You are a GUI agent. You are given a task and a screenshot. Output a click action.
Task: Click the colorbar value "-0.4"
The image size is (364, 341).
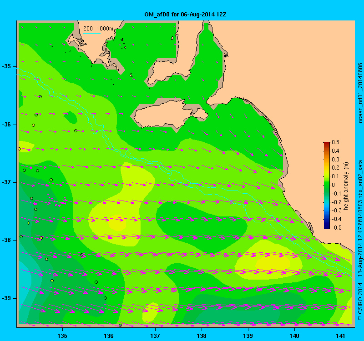[336, 219]
